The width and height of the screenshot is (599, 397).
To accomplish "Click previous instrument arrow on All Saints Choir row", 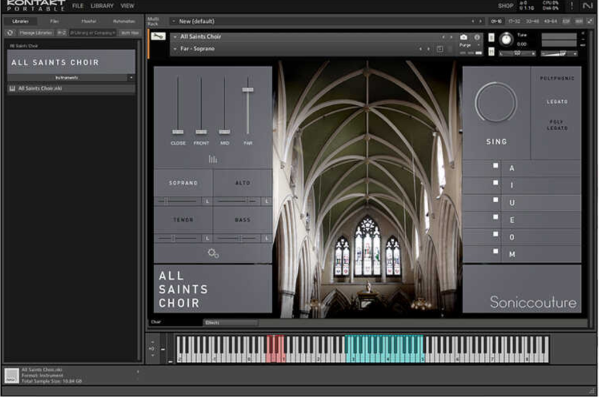I will [443, 37].
